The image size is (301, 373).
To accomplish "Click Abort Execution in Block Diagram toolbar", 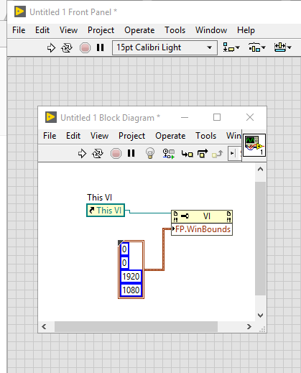I will (x=116, y=153).
